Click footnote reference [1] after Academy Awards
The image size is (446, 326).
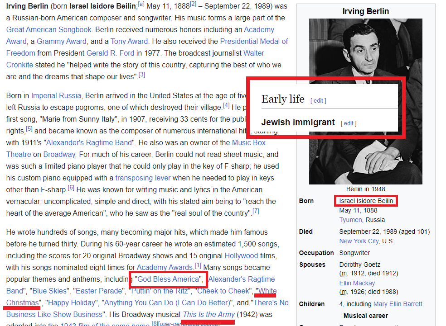198,265
